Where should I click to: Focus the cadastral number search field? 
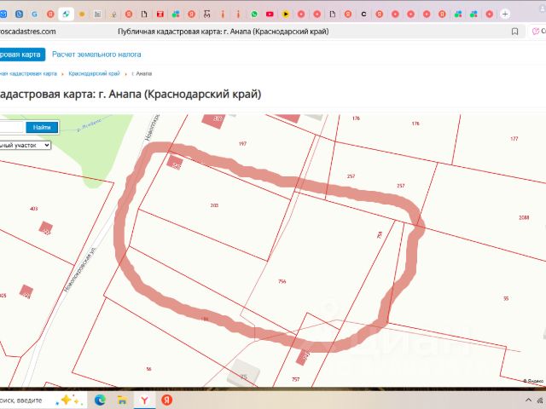(11, 127)
